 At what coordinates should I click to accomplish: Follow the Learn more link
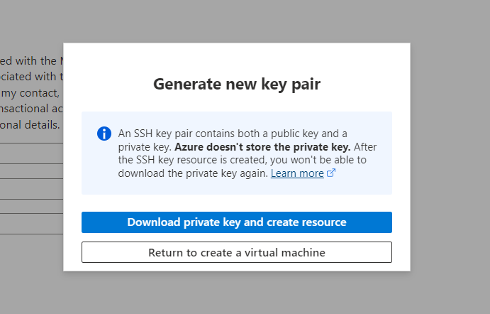coord(297,173)
